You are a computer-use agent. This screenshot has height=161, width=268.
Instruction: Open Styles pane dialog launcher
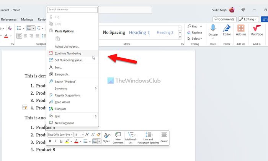182,44
